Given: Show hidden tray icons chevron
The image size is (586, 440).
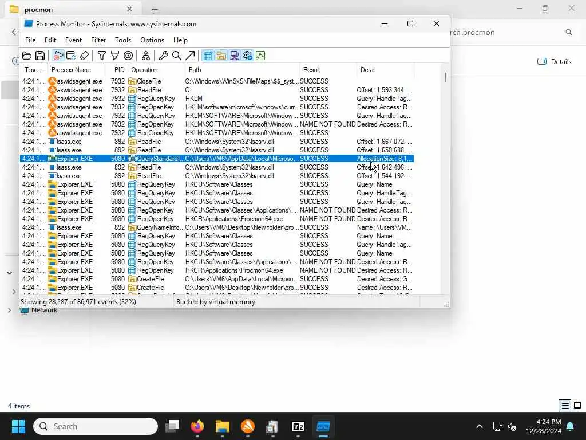Looking at the screenshot, I should (x=479, y=426).
